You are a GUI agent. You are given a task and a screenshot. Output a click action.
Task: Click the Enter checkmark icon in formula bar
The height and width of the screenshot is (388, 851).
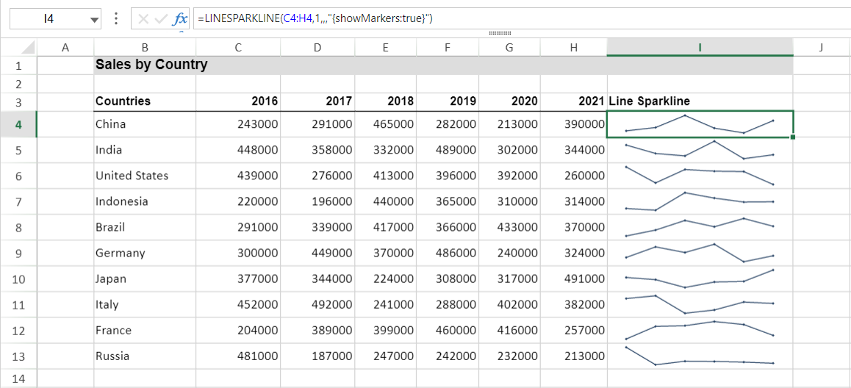[x=161, y=19]
